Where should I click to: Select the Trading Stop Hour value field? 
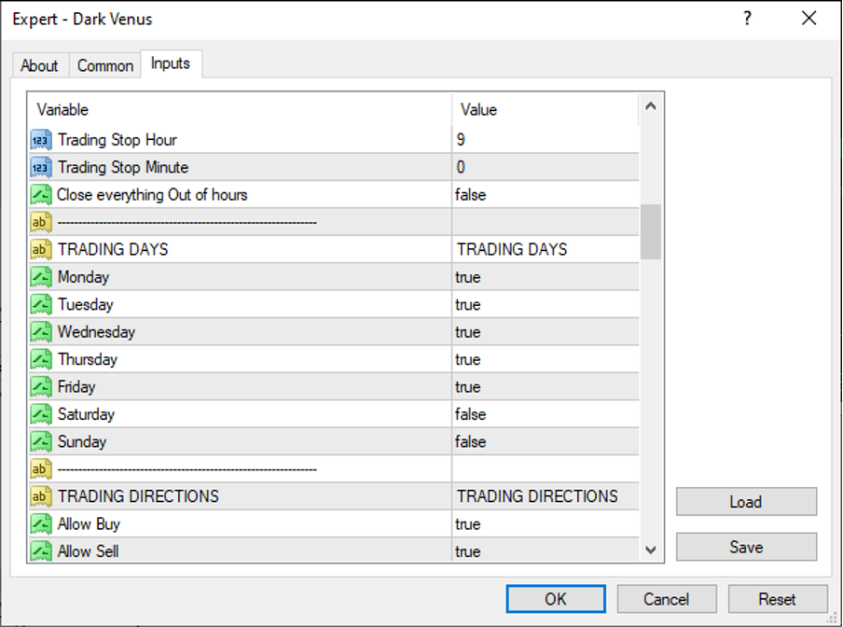coord(546,140)
